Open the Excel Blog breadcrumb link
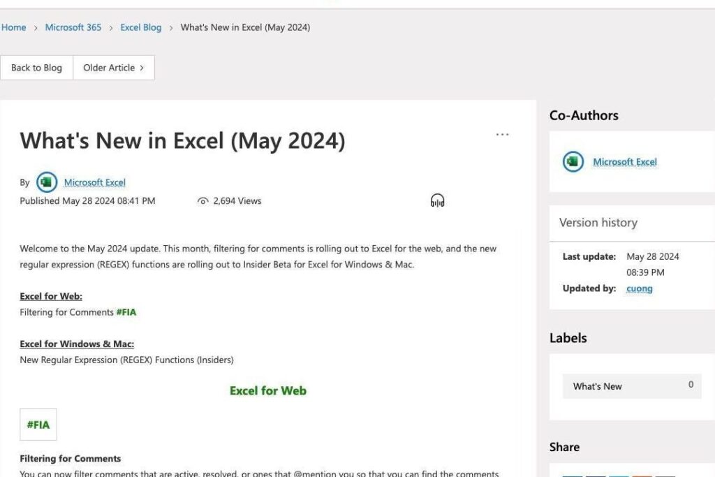This screenshot has width=715, height=477. (141, 27)
